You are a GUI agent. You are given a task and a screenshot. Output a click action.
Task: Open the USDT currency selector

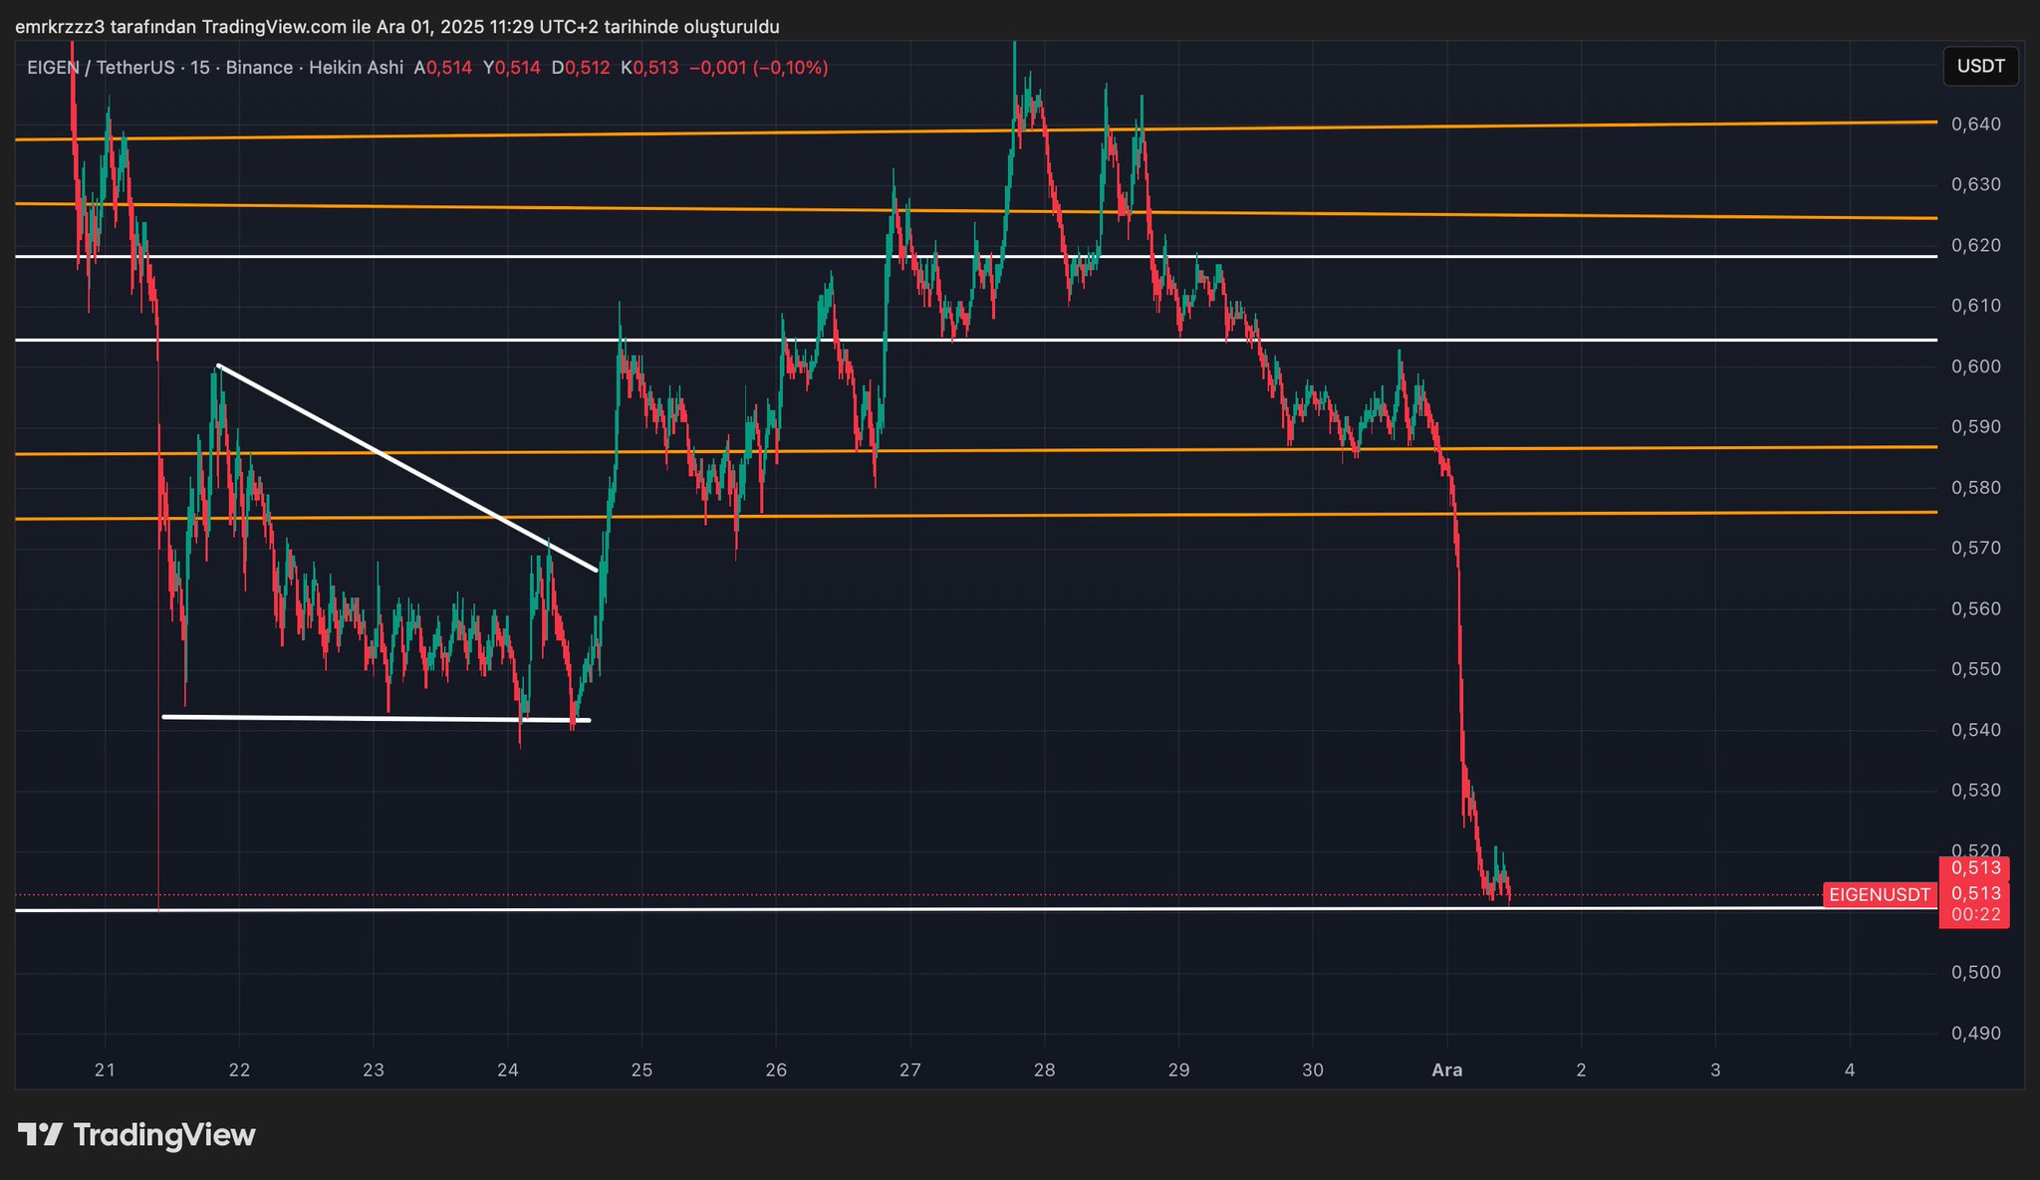click(1980, 66)
